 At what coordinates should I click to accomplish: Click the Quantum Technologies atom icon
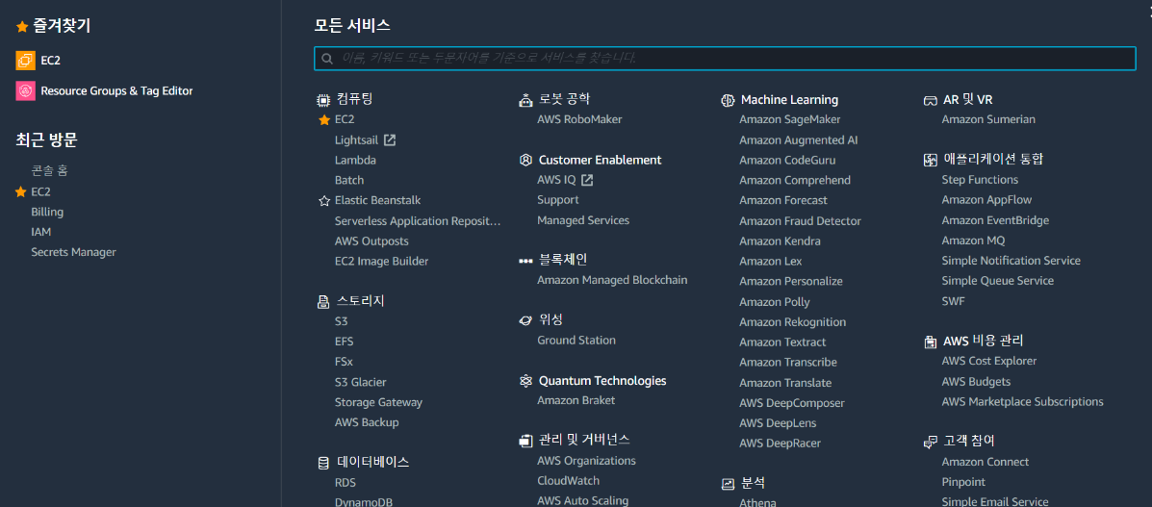click(x=525, y=381)
